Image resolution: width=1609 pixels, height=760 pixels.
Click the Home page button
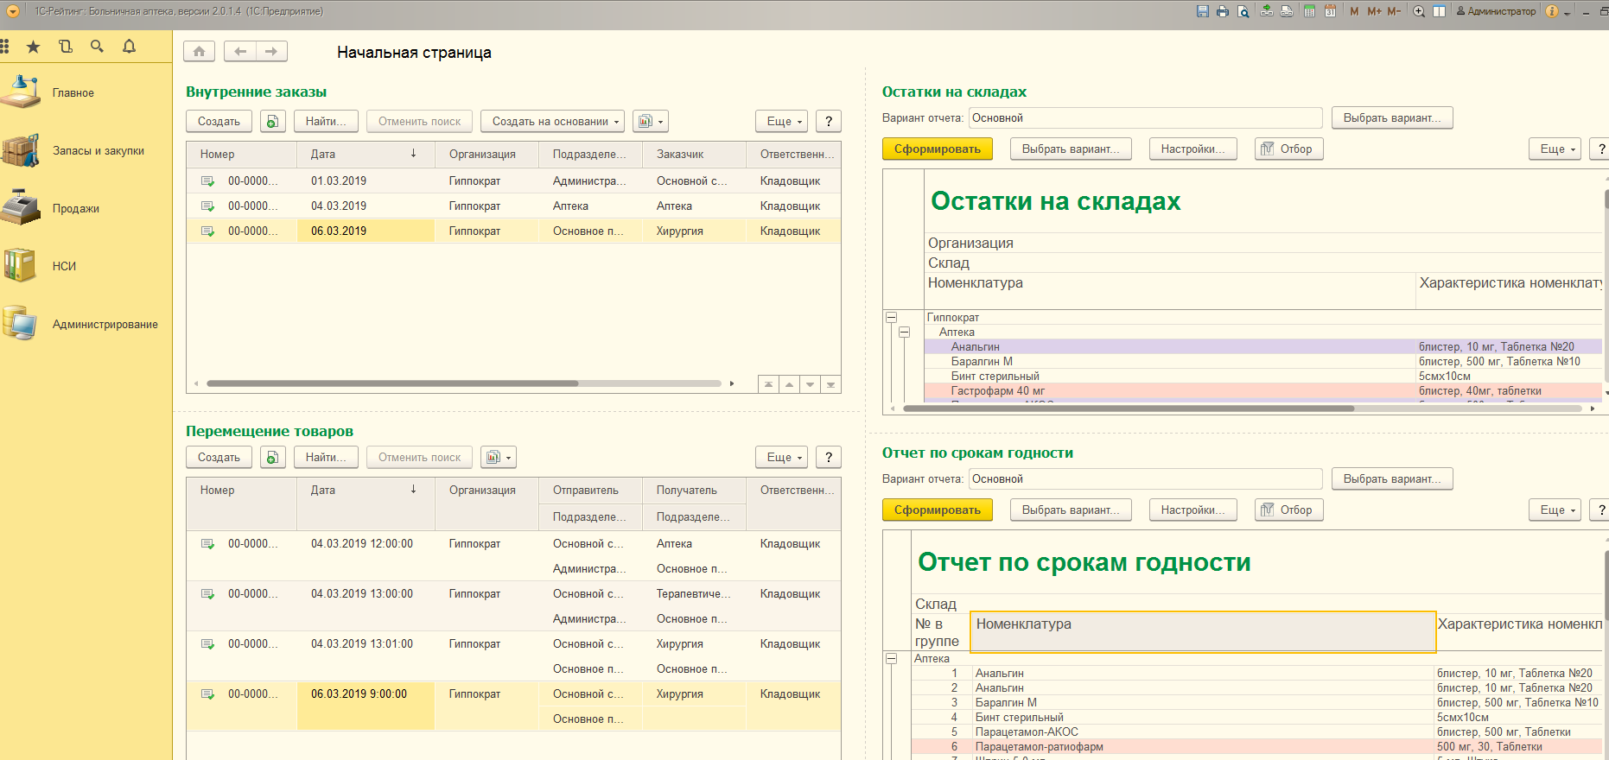(199, 52)
